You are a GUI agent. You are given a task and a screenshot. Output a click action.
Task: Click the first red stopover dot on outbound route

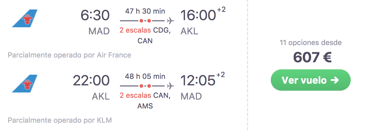141,21
